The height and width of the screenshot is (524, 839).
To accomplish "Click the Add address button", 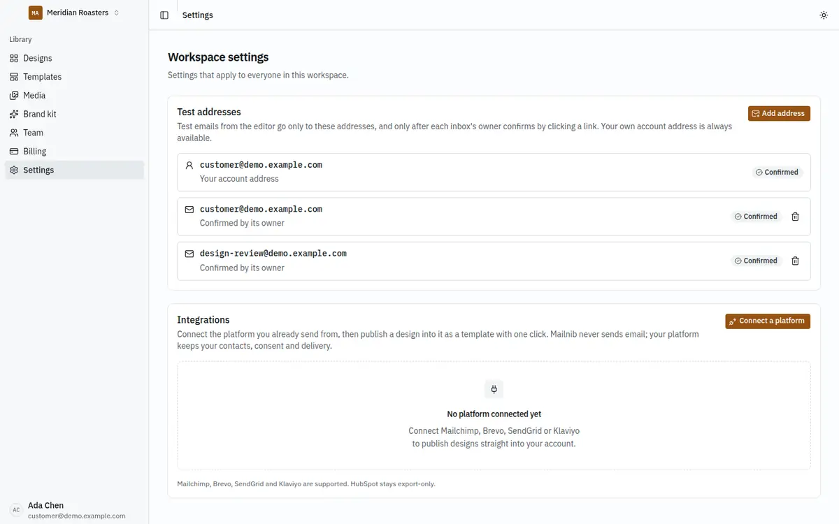I will coord(779,113).
